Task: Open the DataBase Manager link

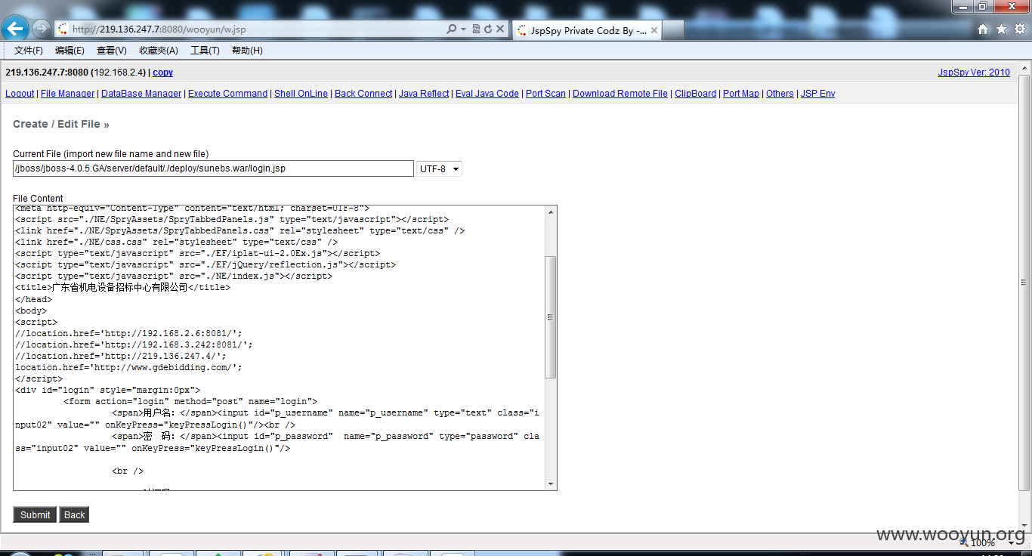Action: pos(141,94)
